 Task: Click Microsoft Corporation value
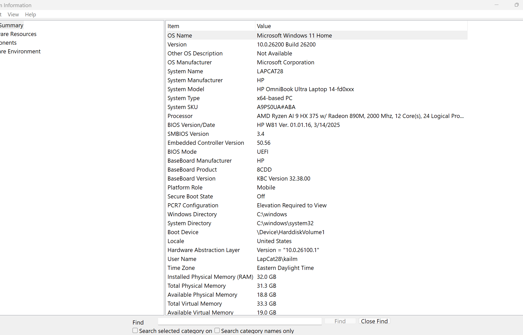286,62
